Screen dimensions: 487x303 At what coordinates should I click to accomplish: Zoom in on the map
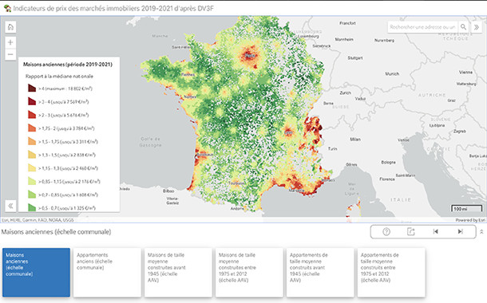point(10,42)
